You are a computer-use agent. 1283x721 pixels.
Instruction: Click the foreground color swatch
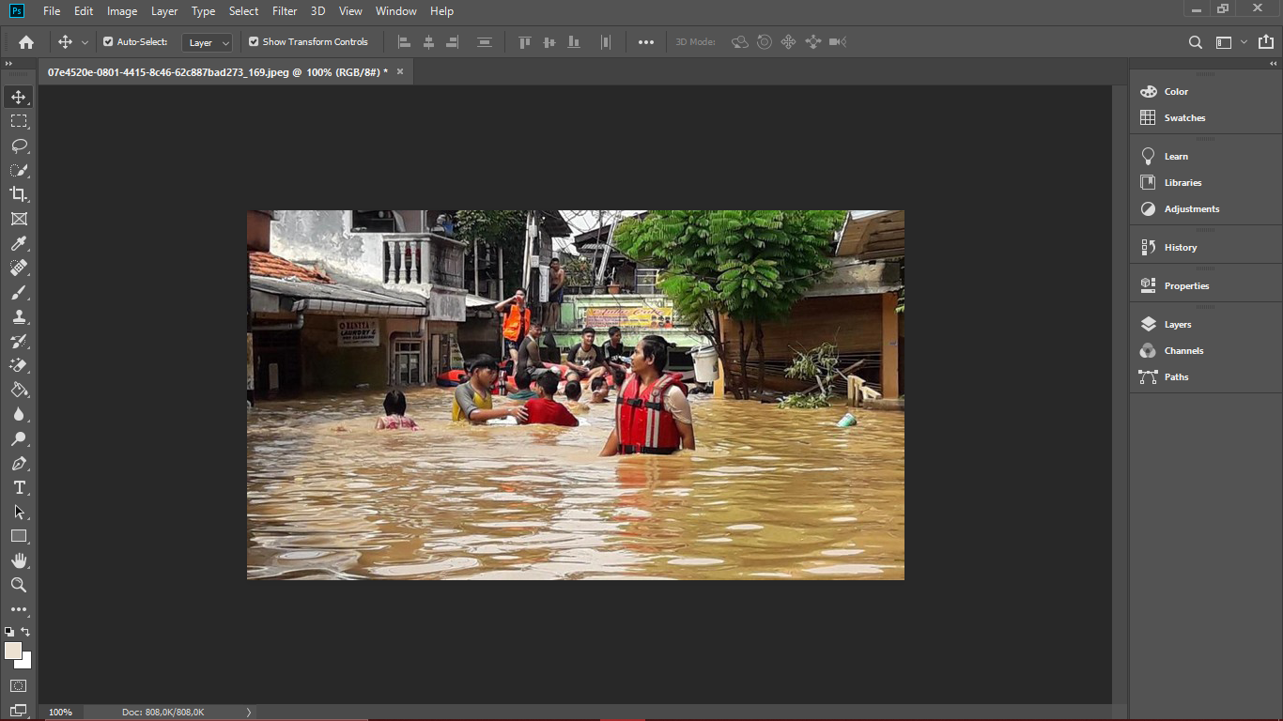point(13,651)
